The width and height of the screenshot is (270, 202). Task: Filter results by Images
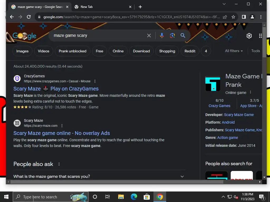[x=22, y=51]
